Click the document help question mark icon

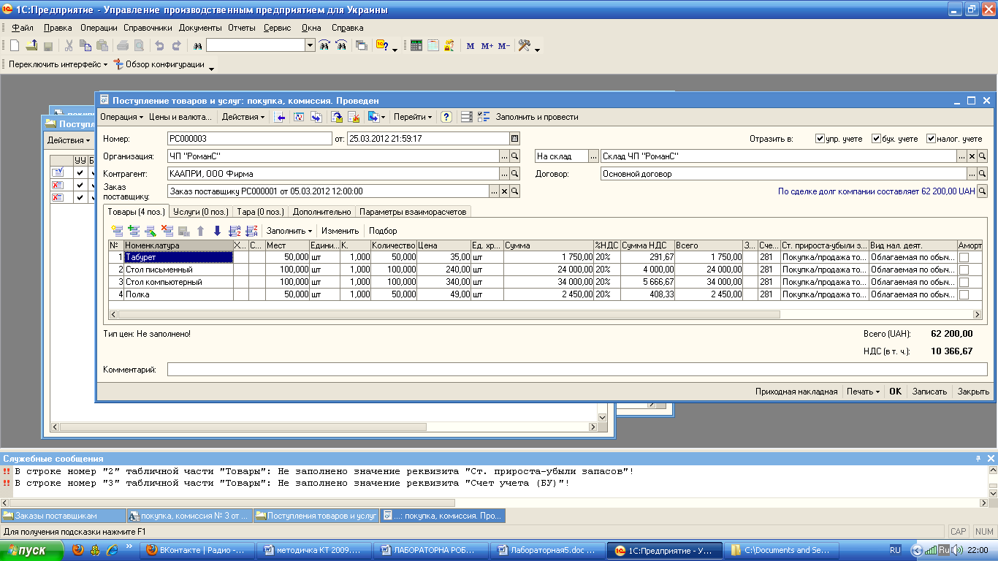446,117
